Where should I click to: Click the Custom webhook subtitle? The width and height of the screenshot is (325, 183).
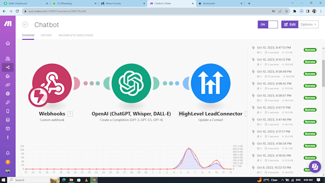tap(52, 120)
